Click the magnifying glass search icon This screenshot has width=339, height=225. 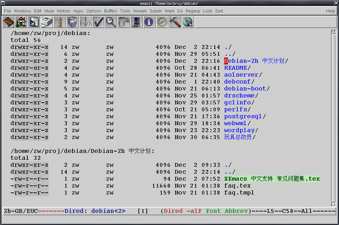click(111, 22)
